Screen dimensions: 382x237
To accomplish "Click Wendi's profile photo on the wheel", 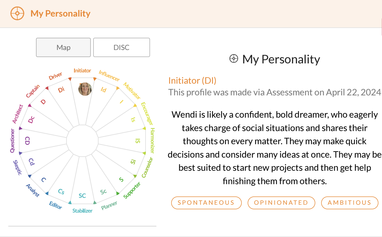I will 85,89.
